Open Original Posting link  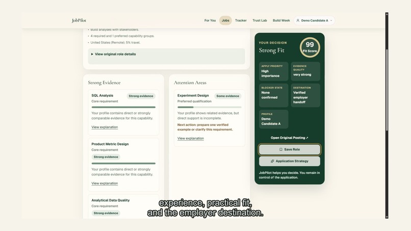coord(289,138)
